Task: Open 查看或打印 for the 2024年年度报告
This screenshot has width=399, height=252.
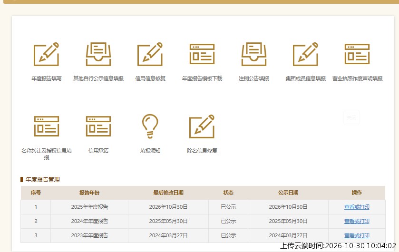Action: [x=357, y=221]
